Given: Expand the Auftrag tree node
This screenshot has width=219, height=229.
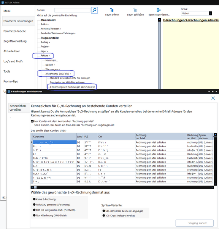Looking at the screenshot, I should click(x=45, y=42).
